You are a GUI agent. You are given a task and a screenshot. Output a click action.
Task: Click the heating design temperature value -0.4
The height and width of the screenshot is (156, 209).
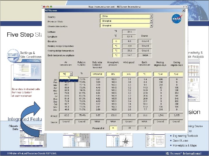tap(129, 46)
